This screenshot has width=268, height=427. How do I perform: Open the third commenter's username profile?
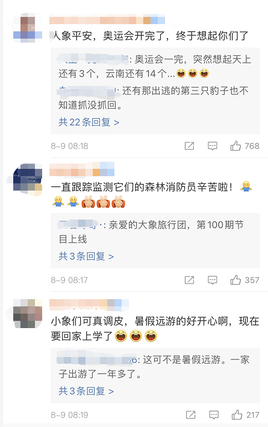click(x=89, y=304)
